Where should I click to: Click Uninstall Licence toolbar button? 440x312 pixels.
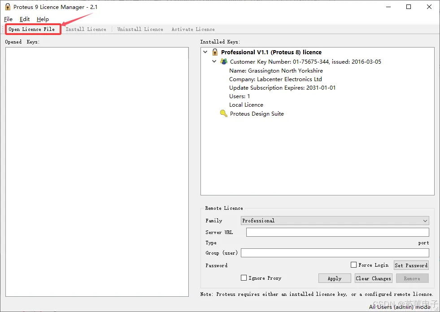pyautogui.click(x=140, y=29)
